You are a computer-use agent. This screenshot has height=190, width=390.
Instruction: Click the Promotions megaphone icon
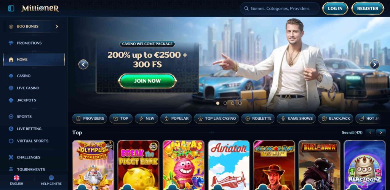click(x=11, y=43)
